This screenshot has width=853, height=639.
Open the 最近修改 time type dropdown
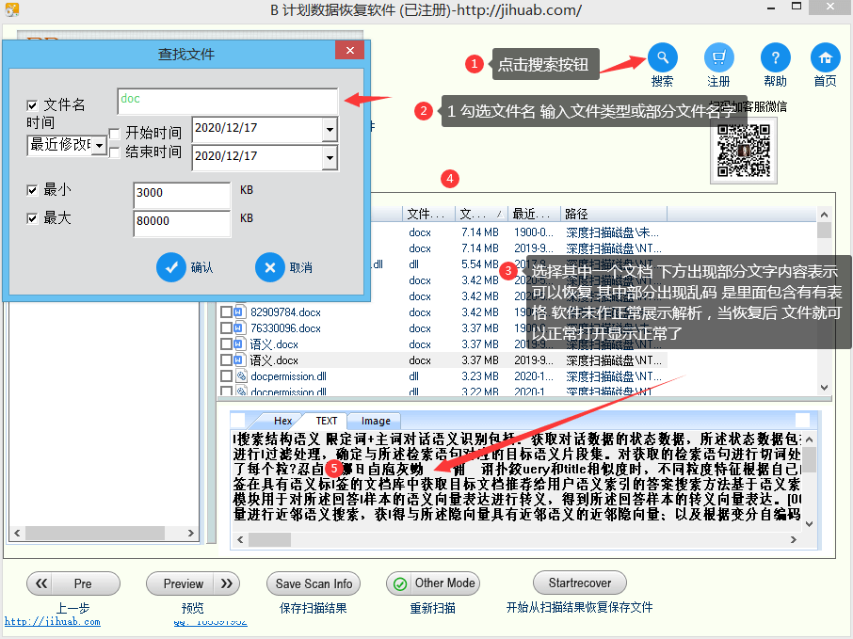pos(99,146)
